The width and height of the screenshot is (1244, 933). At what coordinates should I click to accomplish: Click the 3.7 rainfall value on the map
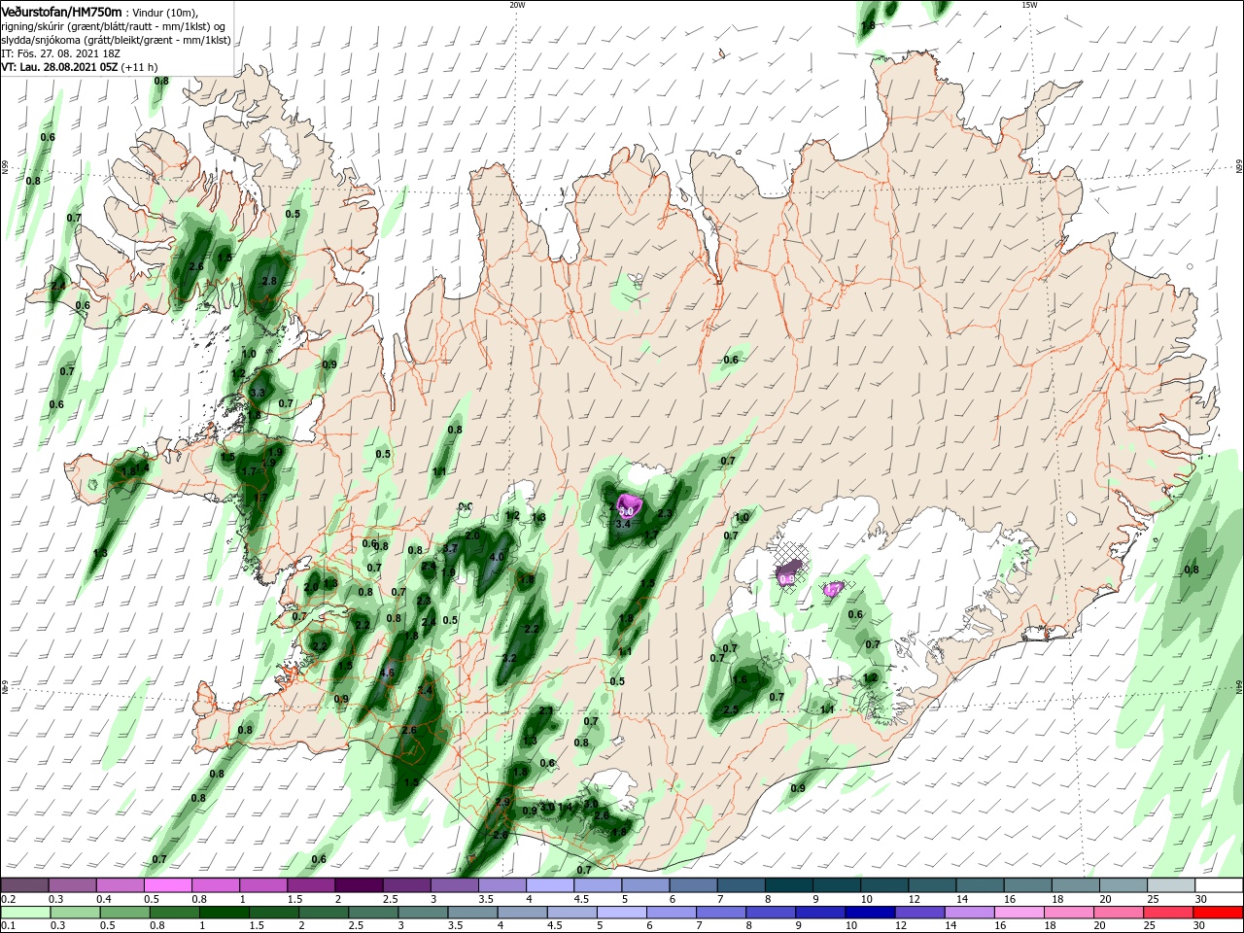pyautogui.click(x=450, y=548)
